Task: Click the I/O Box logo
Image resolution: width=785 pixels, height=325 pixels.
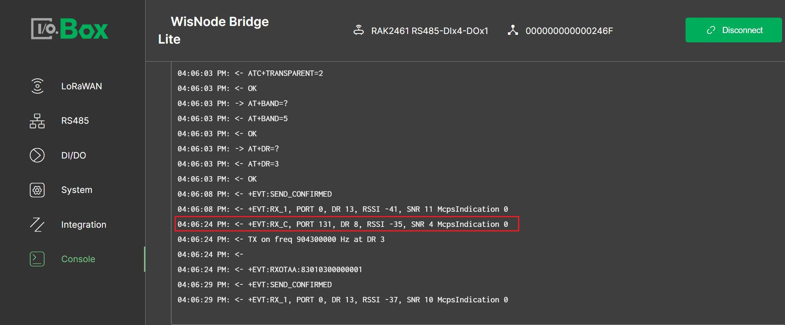Action: (x=69, y=29)
